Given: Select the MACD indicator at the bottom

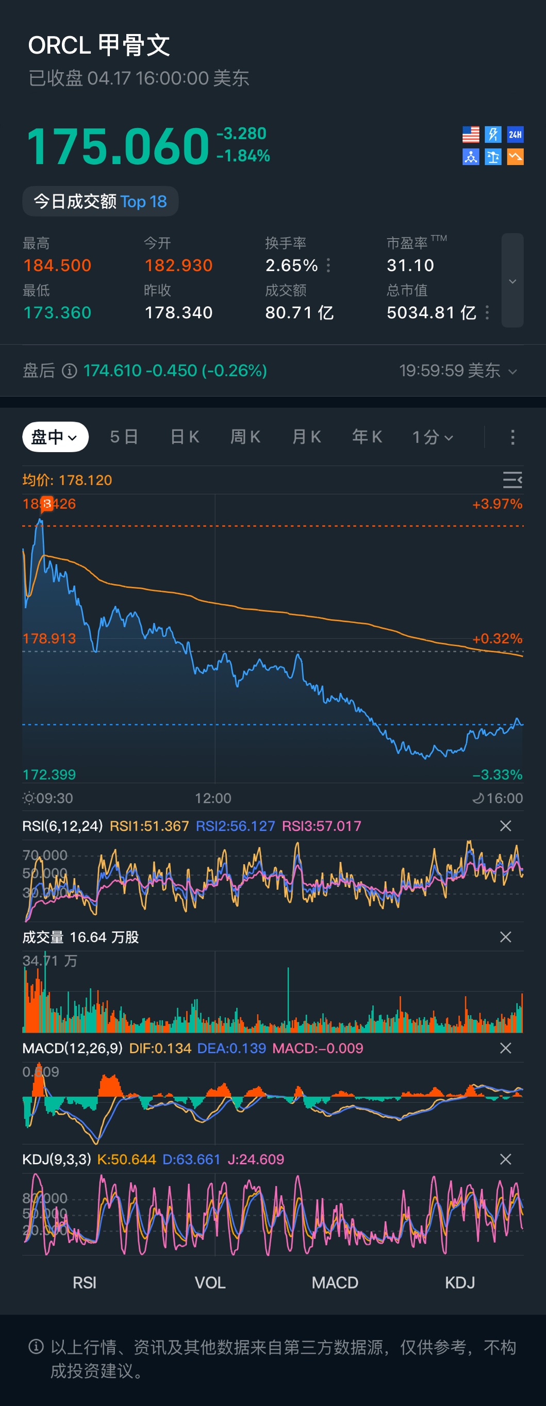Looking at the screenshot, I should (335, 1283).
